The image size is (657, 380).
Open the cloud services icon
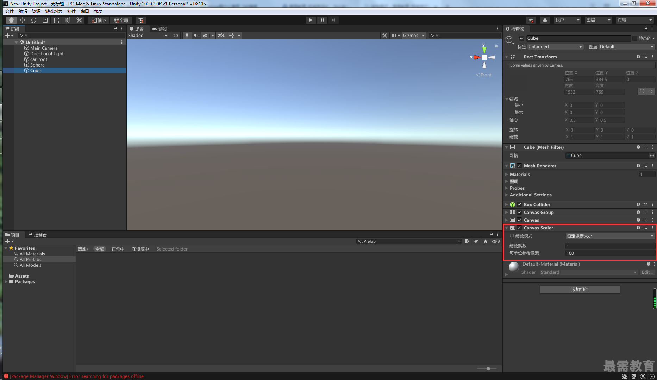coord(545,20)
